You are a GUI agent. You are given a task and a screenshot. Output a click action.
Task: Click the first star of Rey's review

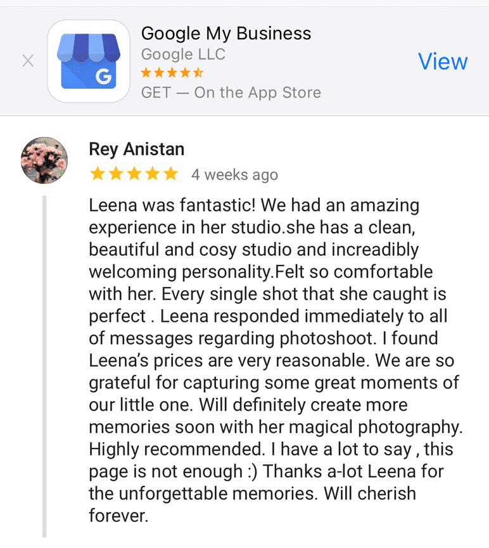[x=97, y=174]
